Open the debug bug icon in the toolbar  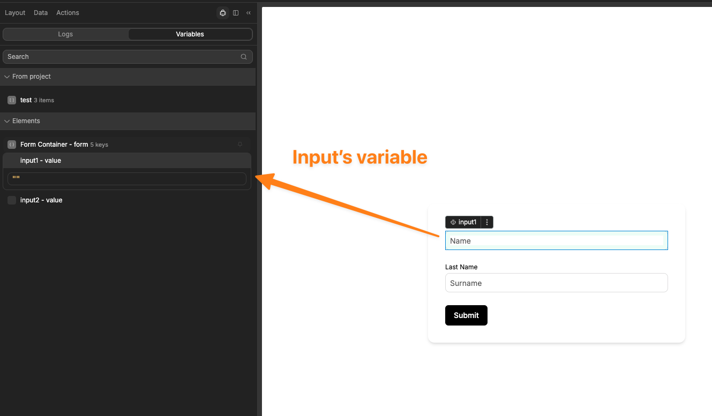[x=223, y=13]
